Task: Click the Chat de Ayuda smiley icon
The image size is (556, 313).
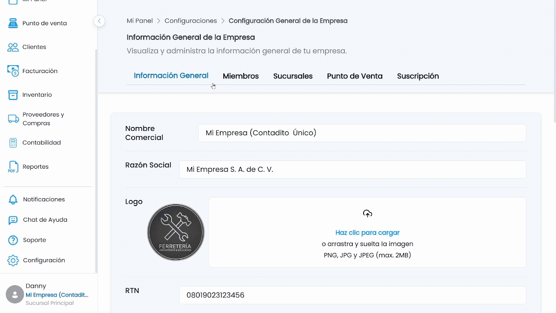Action: (13, 220)
